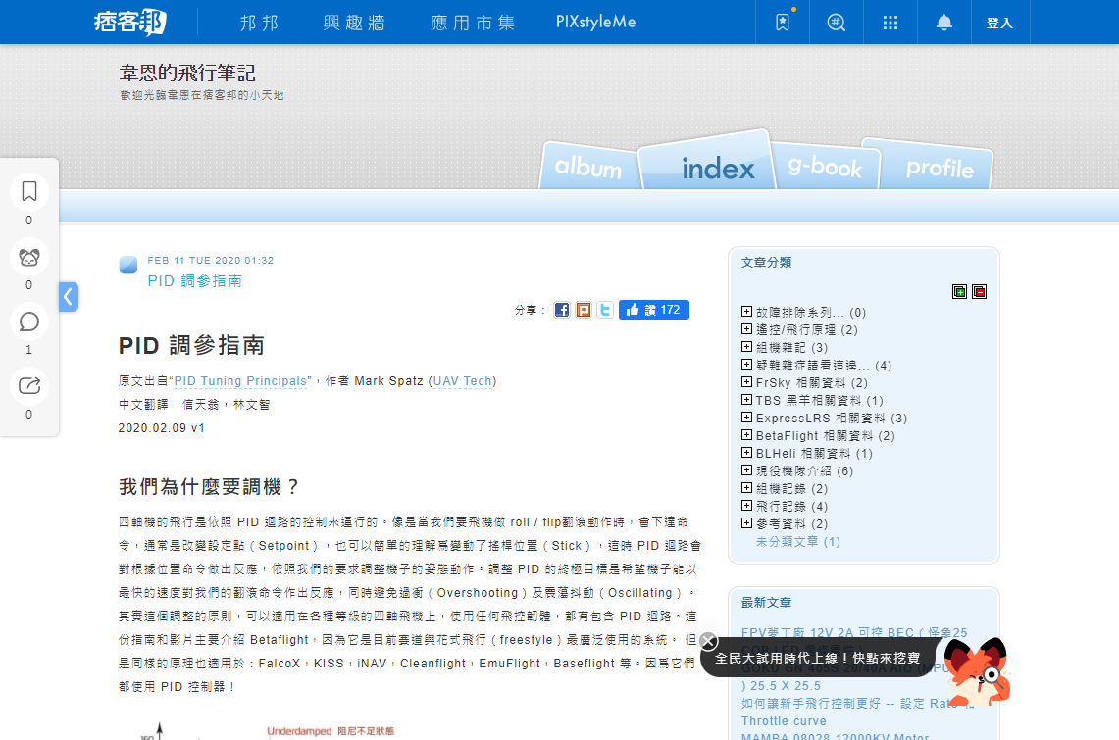This screenshot has width=1119, height=740.
Task: Expand 遙控/飛行原理 category
Action: tap(746, 329)
